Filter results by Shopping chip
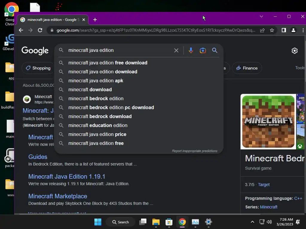 [38, 68]
